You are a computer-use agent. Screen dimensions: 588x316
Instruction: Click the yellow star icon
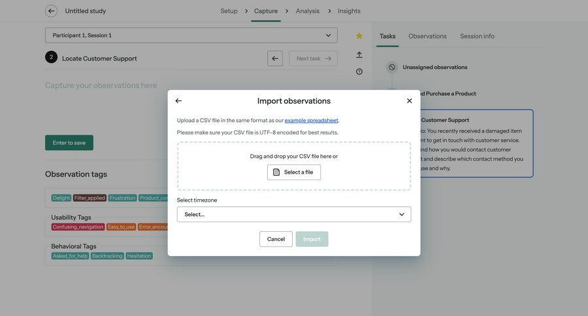tap(359, 36)
